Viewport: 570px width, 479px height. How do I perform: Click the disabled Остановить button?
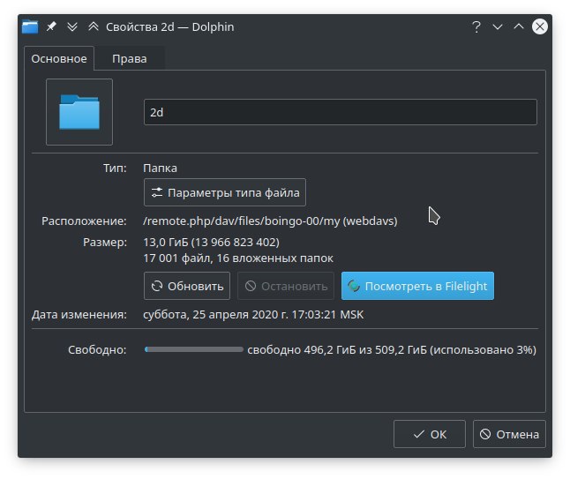coord(286,286)
